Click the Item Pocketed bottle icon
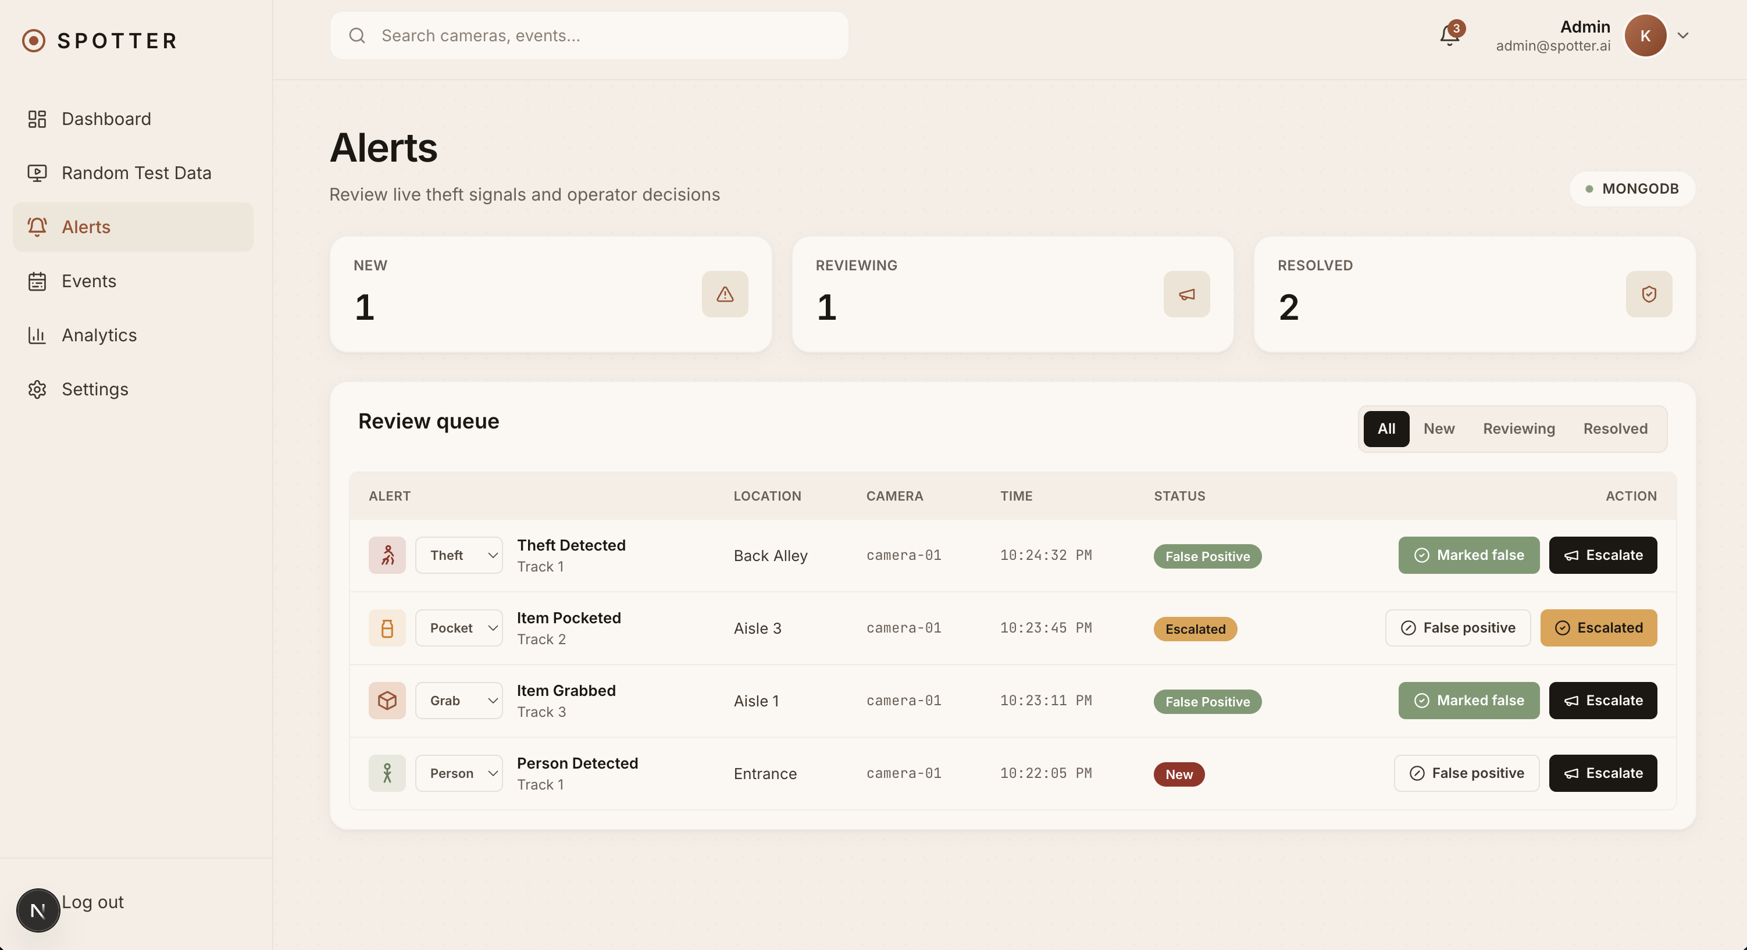Screen dimensions: 1747x950 (387, 628)
